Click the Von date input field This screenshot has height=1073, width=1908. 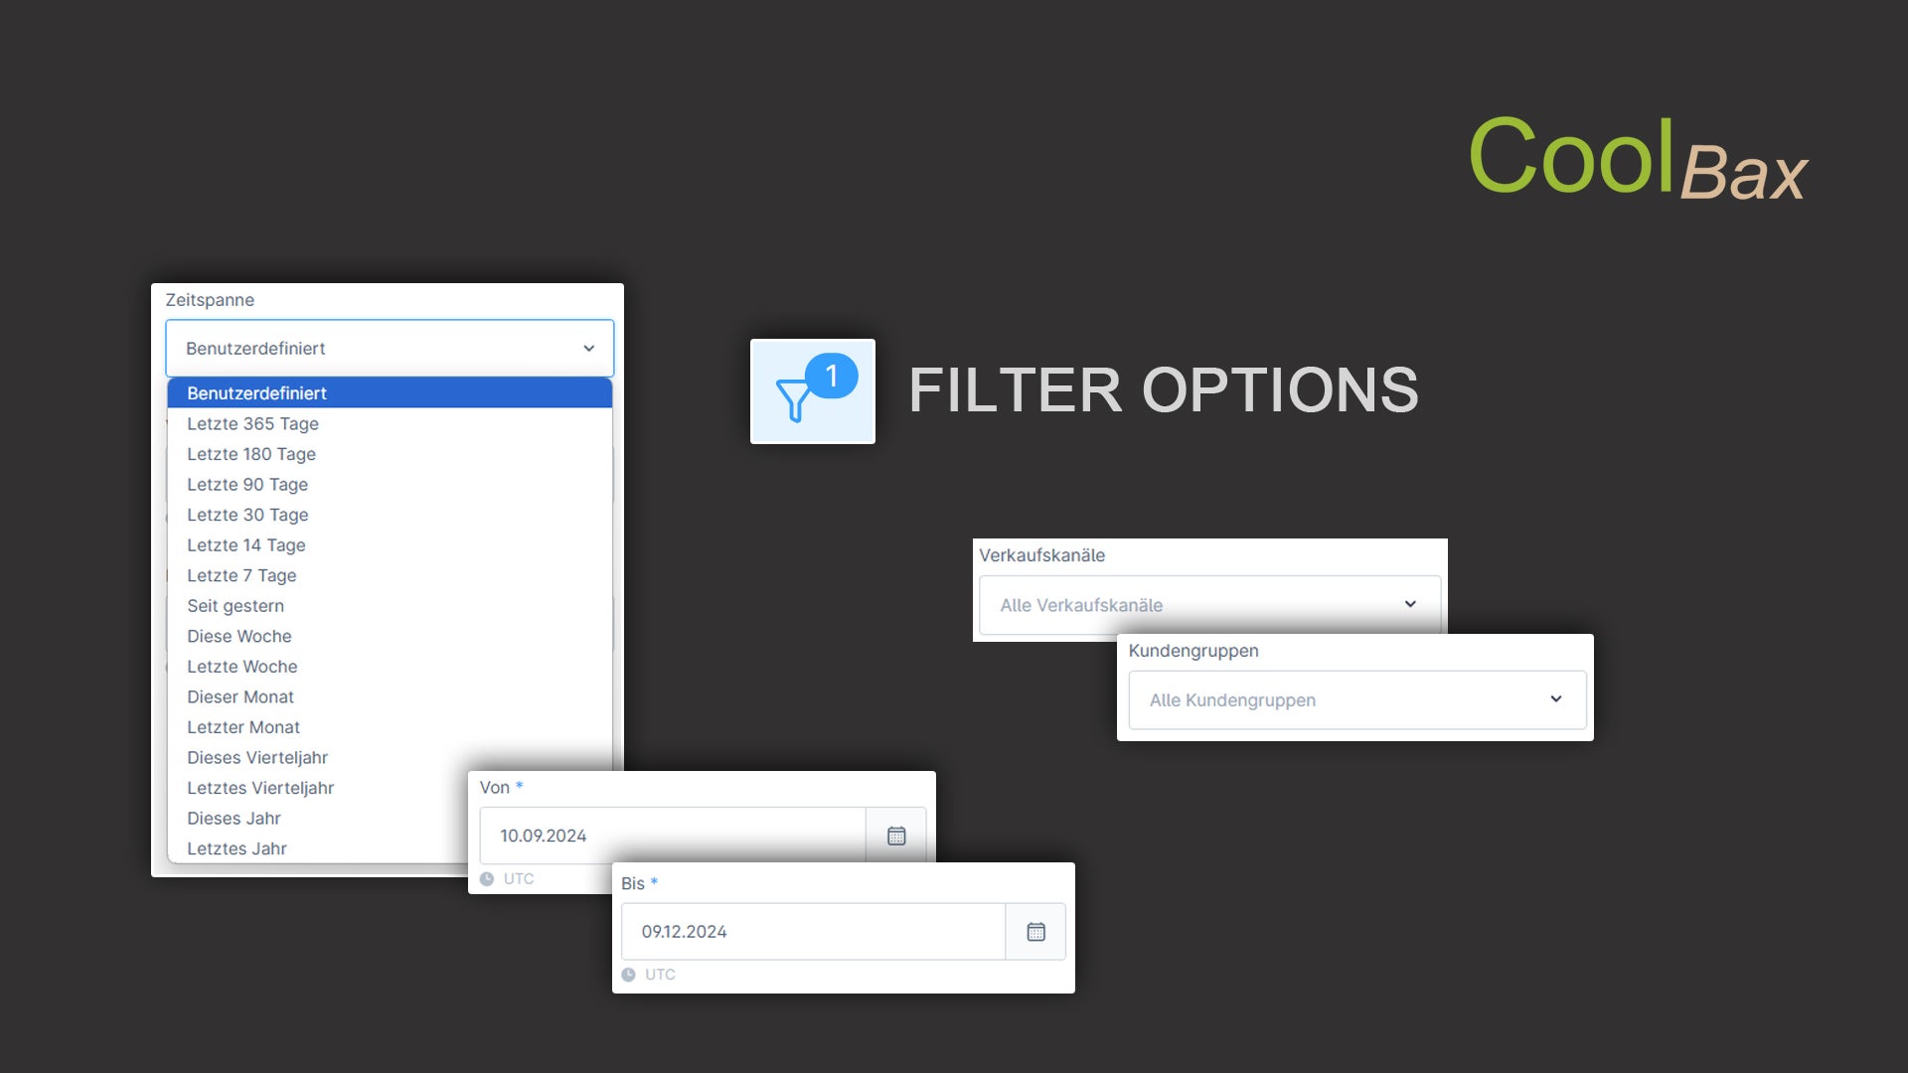click(671, 835)
